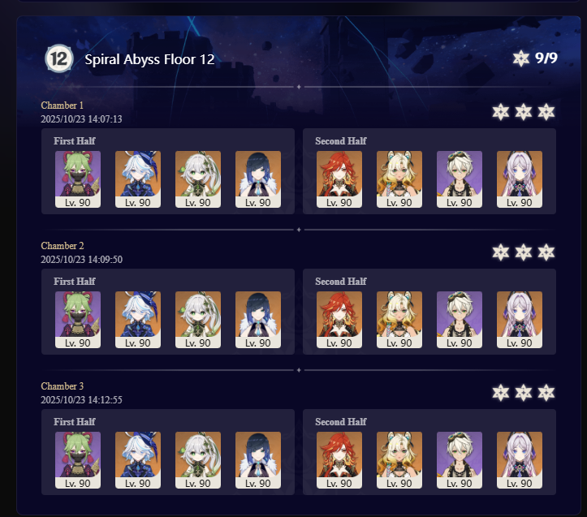Select blue-hat character in Chamber 1 First Half
This screenshot has height=517, width=587.
click(138, 179)
